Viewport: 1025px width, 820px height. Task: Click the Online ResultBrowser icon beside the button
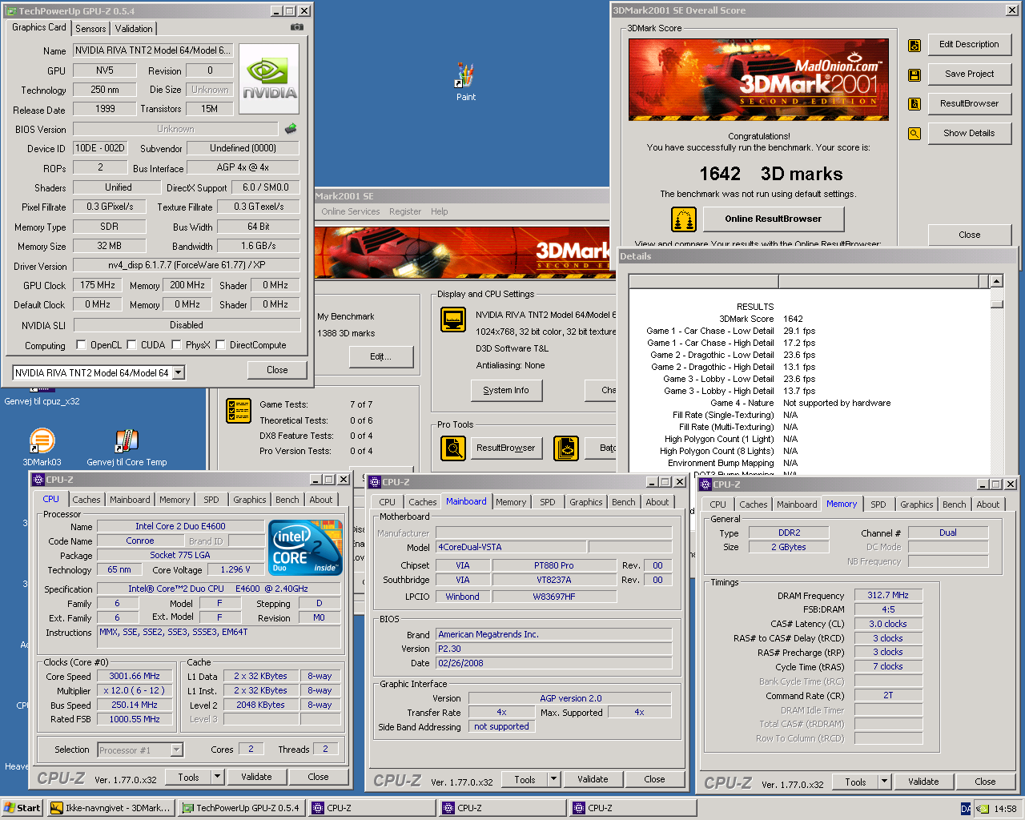(683, 219)
